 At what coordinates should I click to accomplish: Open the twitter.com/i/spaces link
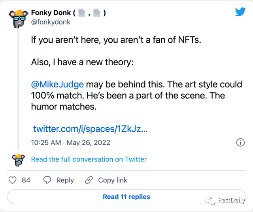point(90,129)
